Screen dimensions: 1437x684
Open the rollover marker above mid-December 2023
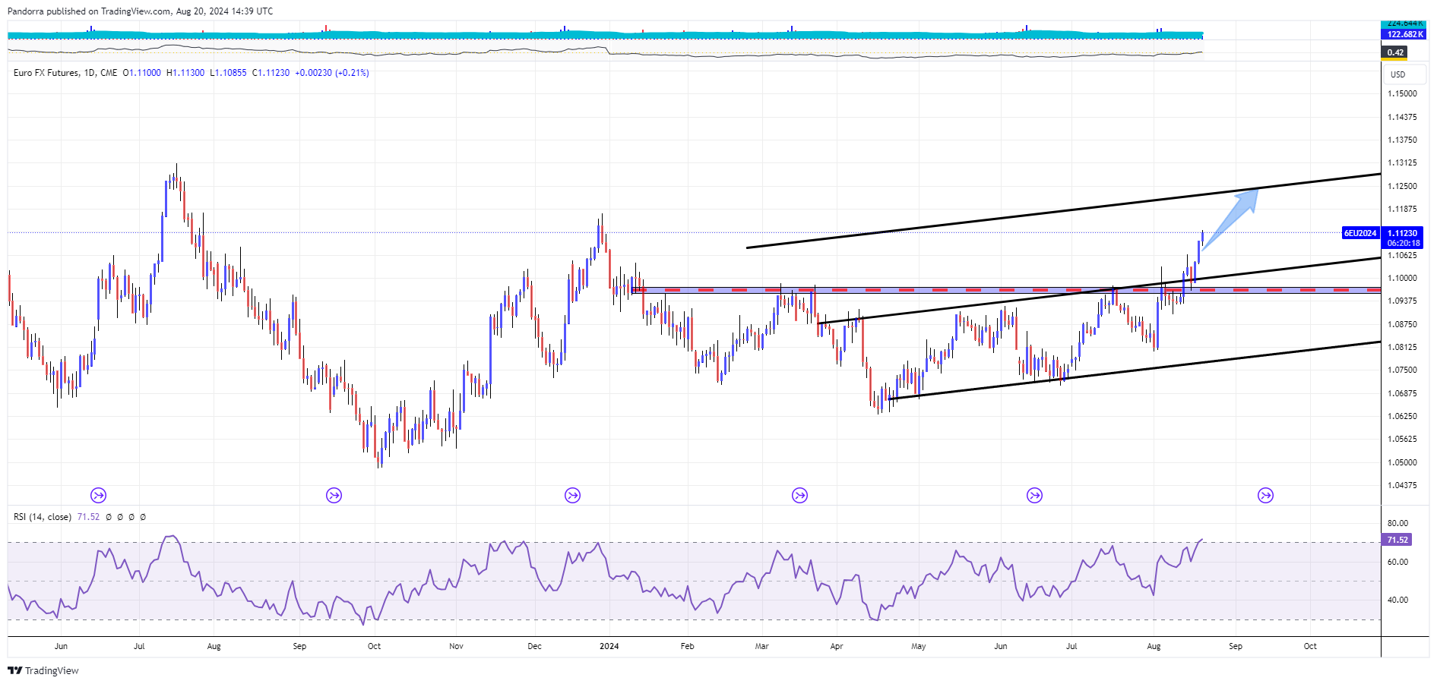pos(573,496)
